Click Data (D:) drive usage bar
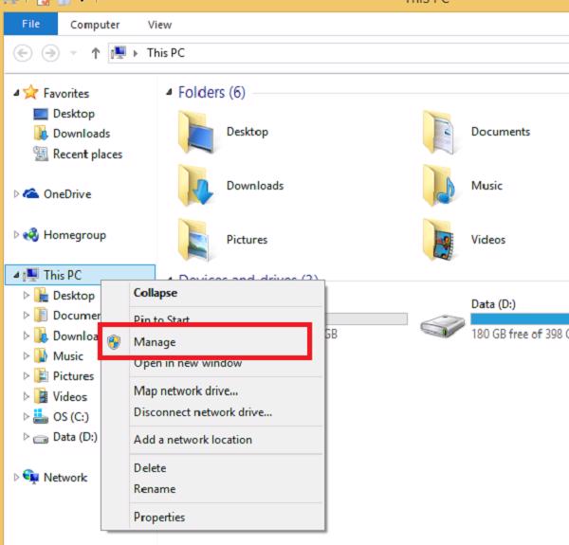The image size is (569, 545). [x=520, y=319]
